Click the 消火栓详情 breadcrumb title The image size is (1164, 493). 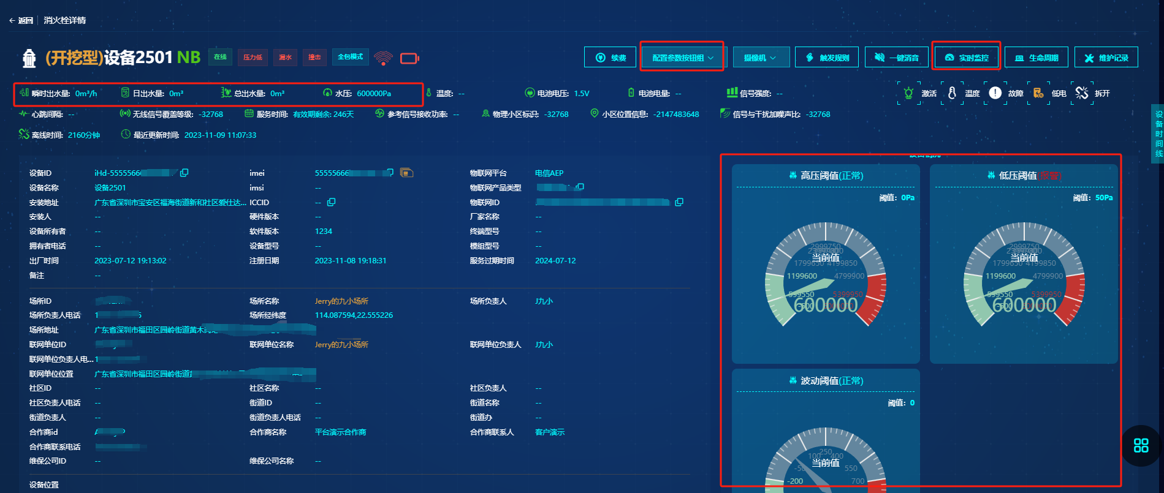[x=65, y=20]
